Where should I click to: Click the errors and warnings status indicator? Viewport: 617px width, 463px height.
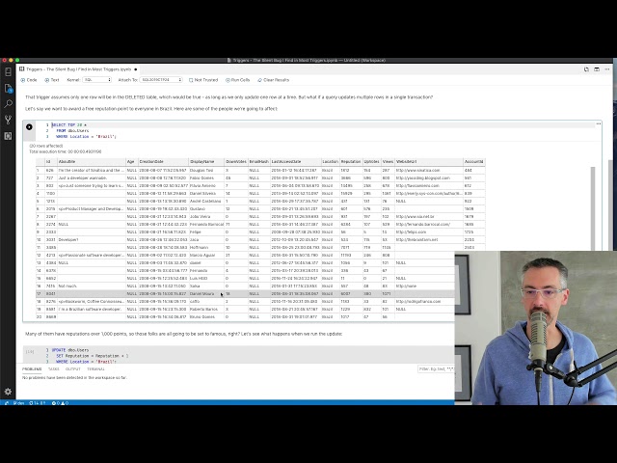60,403
